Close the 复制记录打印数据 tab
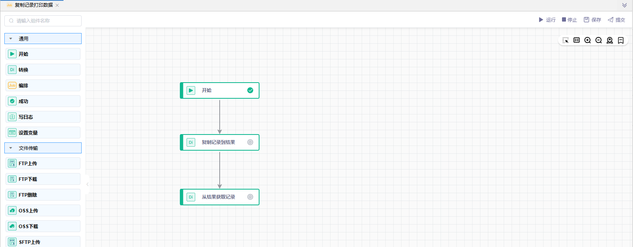 coord(57,6)
